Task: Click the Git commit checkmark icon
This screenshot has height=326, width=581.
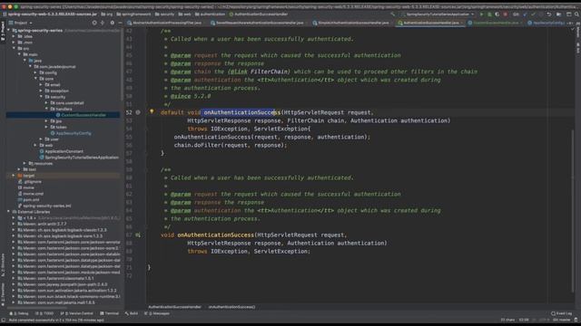Action: click(533, 14)
